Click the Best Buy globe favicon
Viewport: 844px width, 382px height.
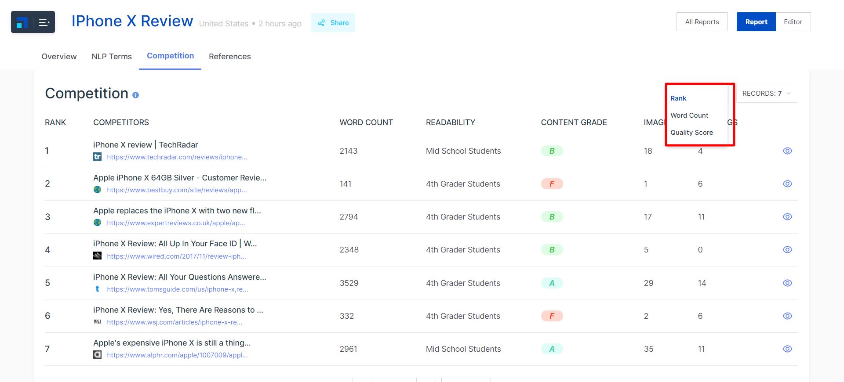pyautogui.click(x=97, y=190)
